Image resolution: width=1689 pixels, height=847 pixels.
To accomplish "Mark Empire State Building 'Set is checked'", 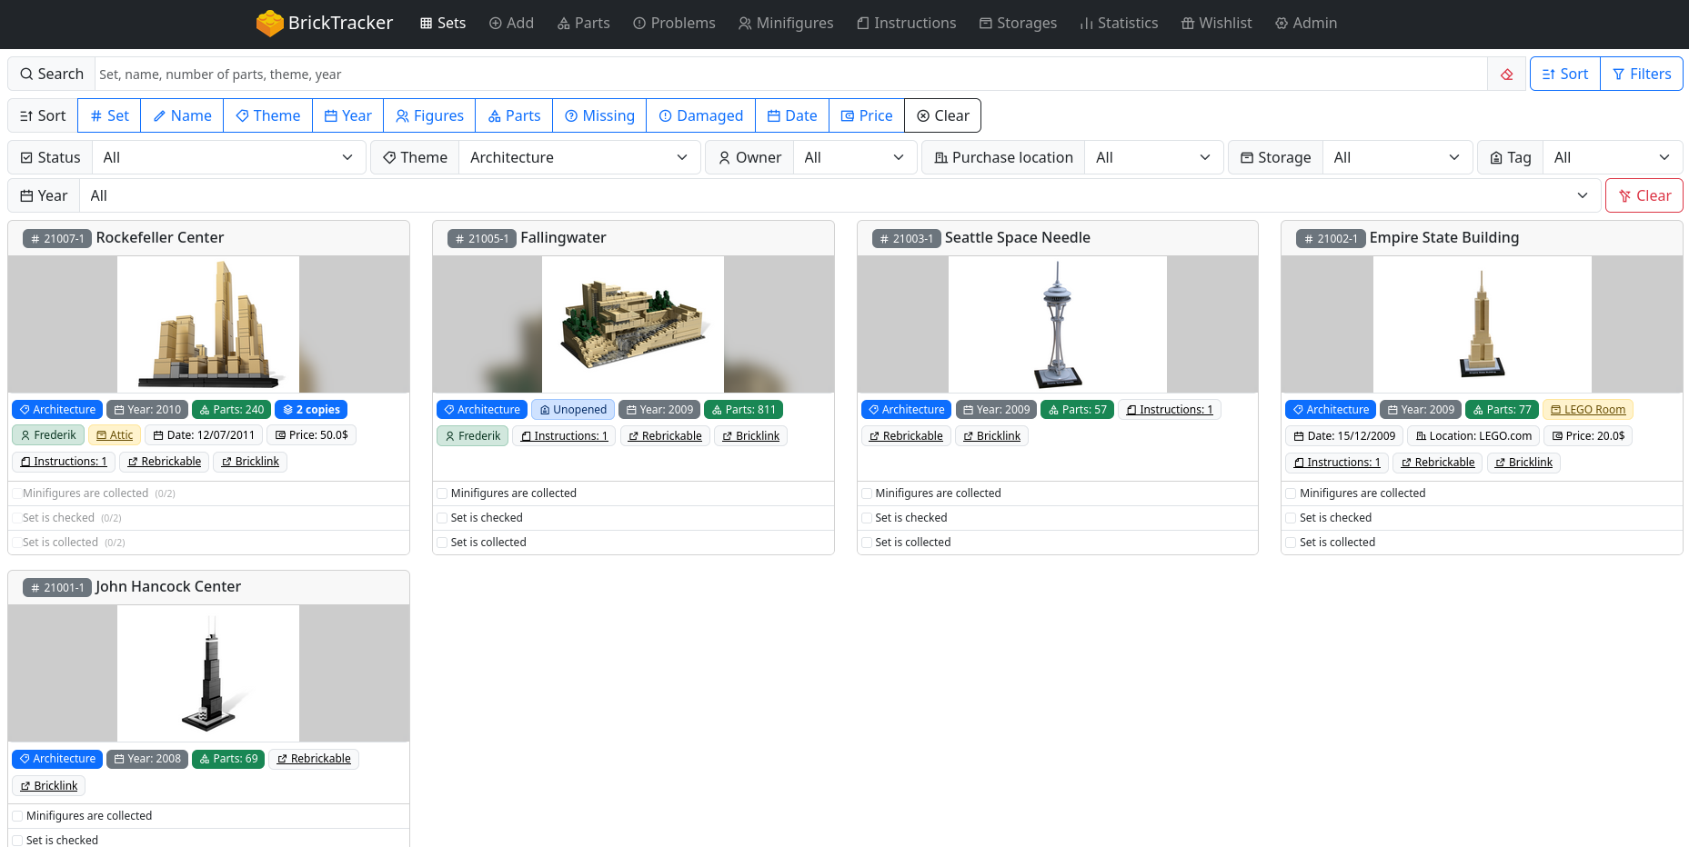I will [x=1291, y=518].
